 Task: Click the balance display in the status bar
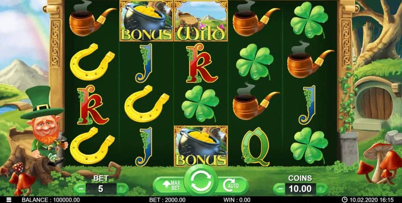[51, 200]
